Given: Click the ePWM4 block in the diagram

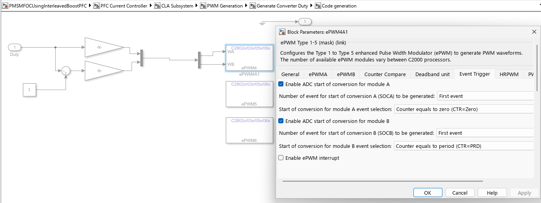Looking at the screenshot, I should point(249,58).
